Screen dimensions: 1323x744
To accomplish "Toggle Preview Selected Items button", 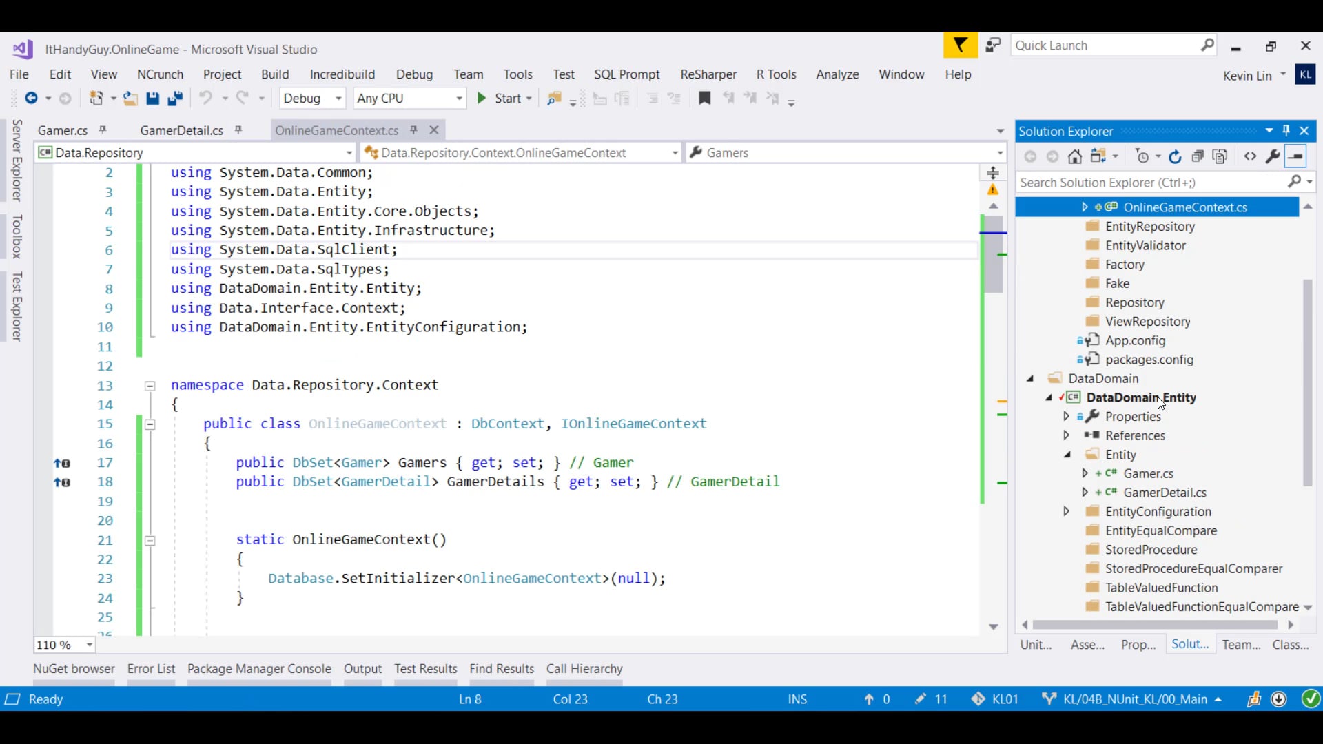I will click(1296, 156).
